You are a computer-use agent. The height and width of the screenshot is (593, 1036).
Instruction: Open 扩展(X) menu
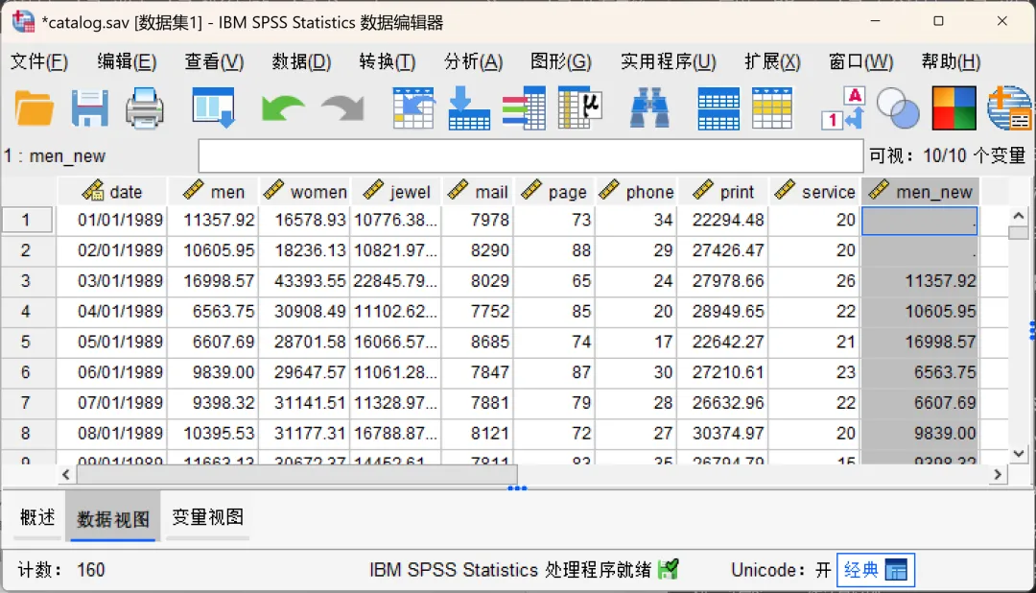[x=772, y=61]
